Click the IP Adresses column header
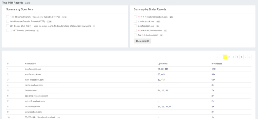This screenshot has height=119, width=258. tap(217, 64)
